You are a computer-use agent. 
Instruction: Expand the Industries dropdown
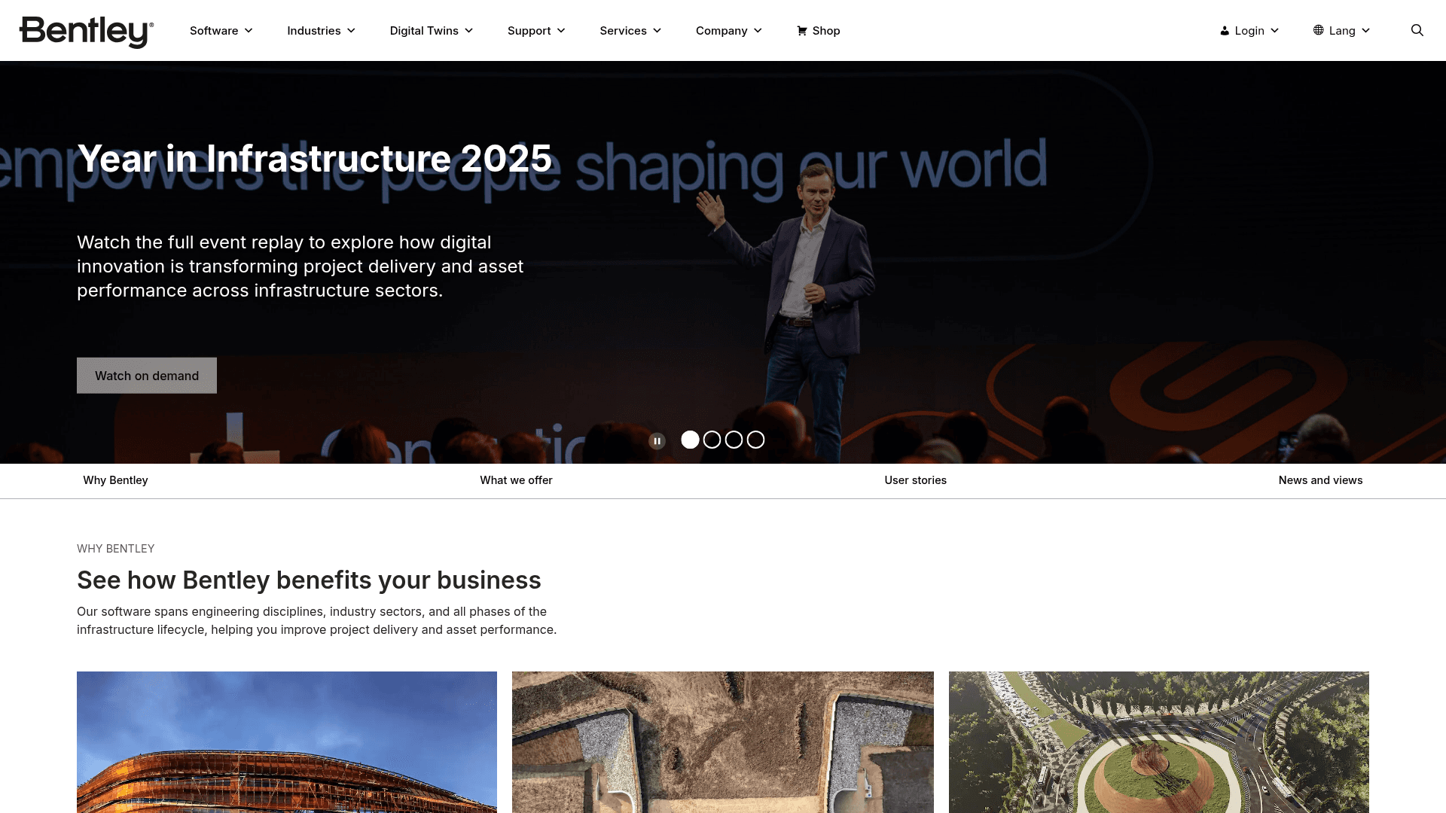pos(321,31)
